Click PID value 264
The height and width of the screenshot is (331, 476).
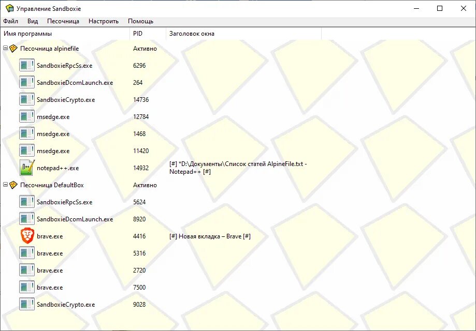(138, 82)
